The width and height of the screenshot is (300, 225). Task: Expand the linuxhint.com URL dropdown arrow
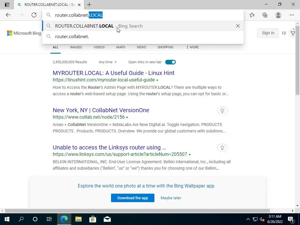[157, 80]
